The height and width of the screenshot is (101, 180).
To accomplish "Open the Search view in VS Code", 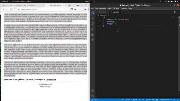I will [93, 18].
